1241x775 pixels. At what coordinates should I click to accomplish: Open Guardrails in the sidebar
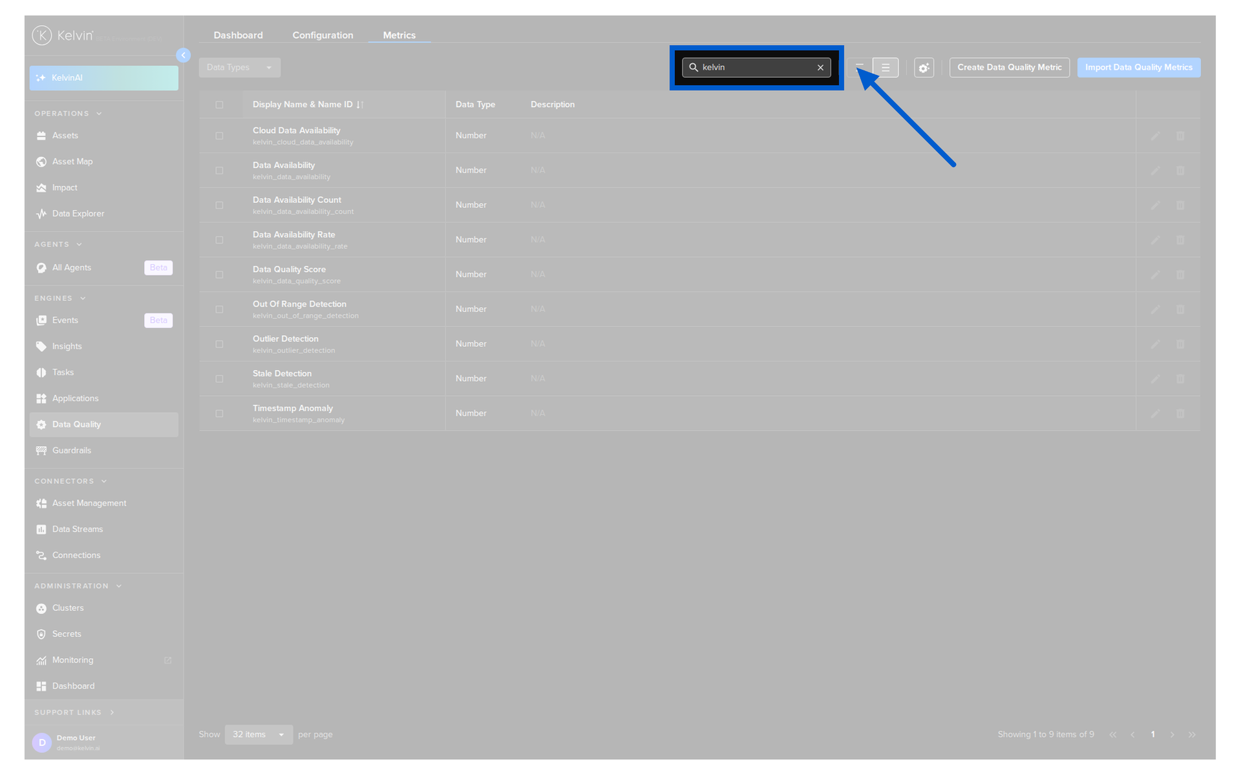tap(104, 451)
